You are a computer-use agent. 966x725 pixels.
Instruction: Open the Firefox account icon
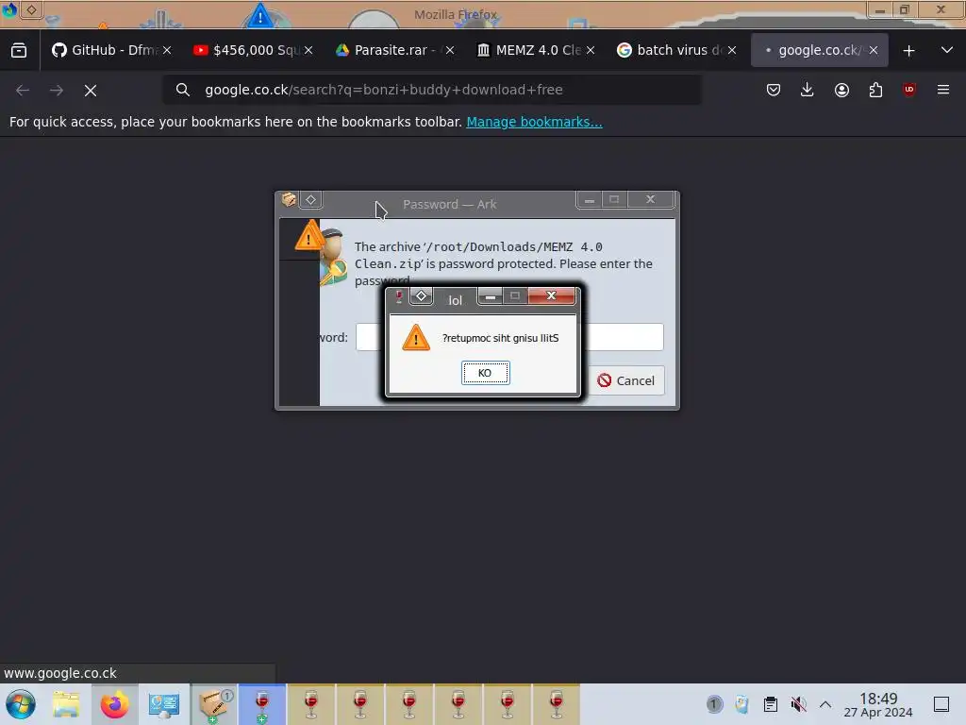841,90
